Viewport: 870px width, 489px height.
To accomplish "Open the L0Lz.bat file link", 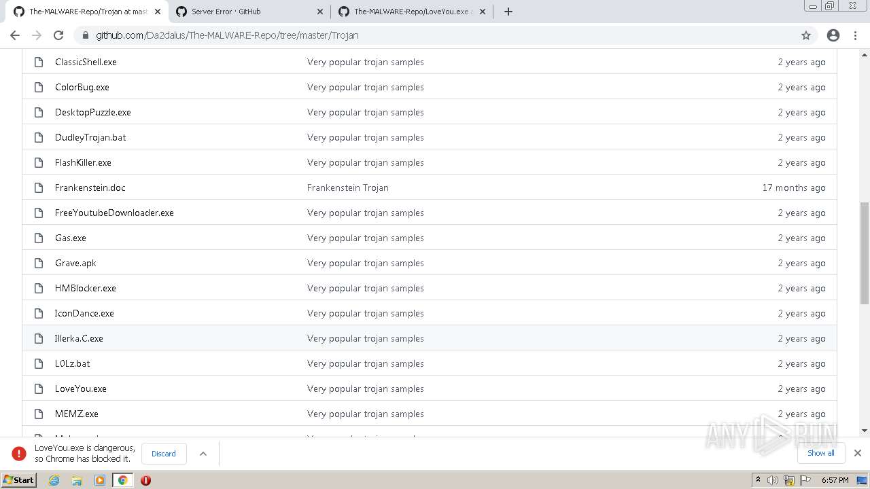I will [x=73, y=363].
